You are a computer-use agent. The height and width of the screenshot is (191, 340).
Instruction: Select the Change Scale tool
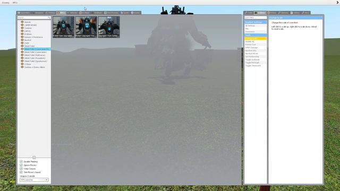tap(256, 38)
